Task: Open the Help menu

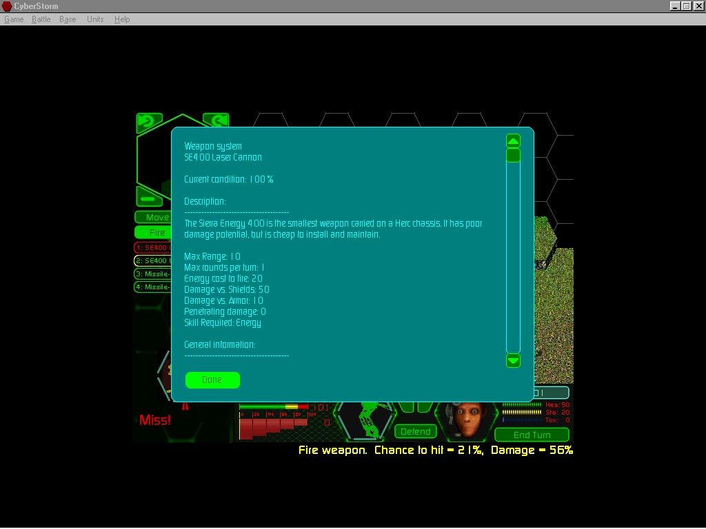Action: pyautogui.click(x=122, y=19)
